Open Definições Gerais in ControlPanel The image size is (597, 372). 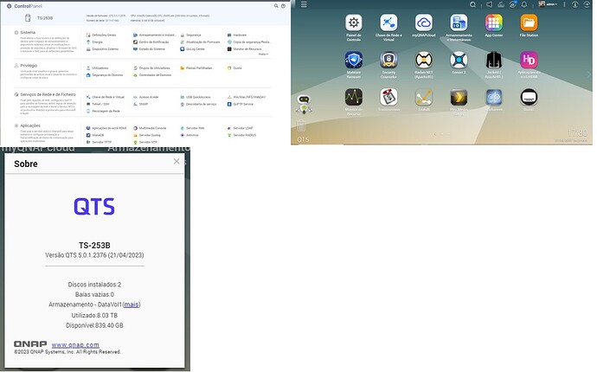101,35
